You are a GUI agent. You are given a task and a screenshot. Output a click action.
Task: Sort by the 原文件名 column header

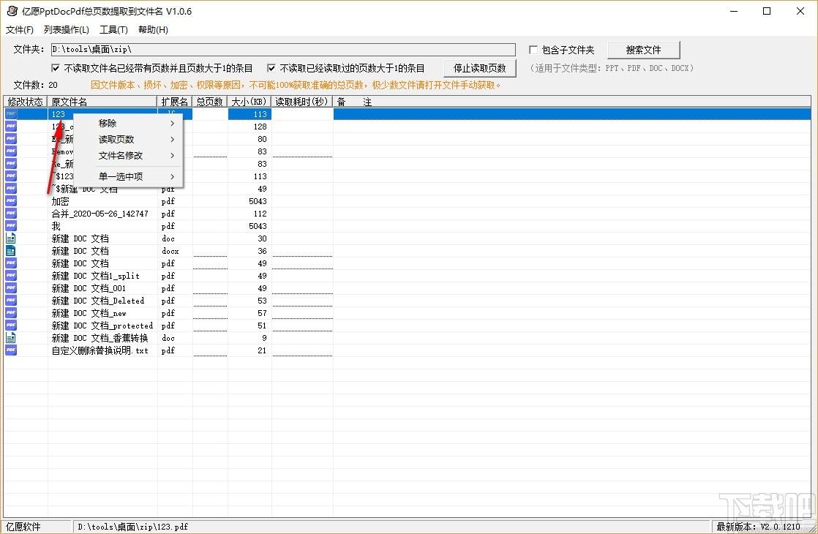pos(102,102)
